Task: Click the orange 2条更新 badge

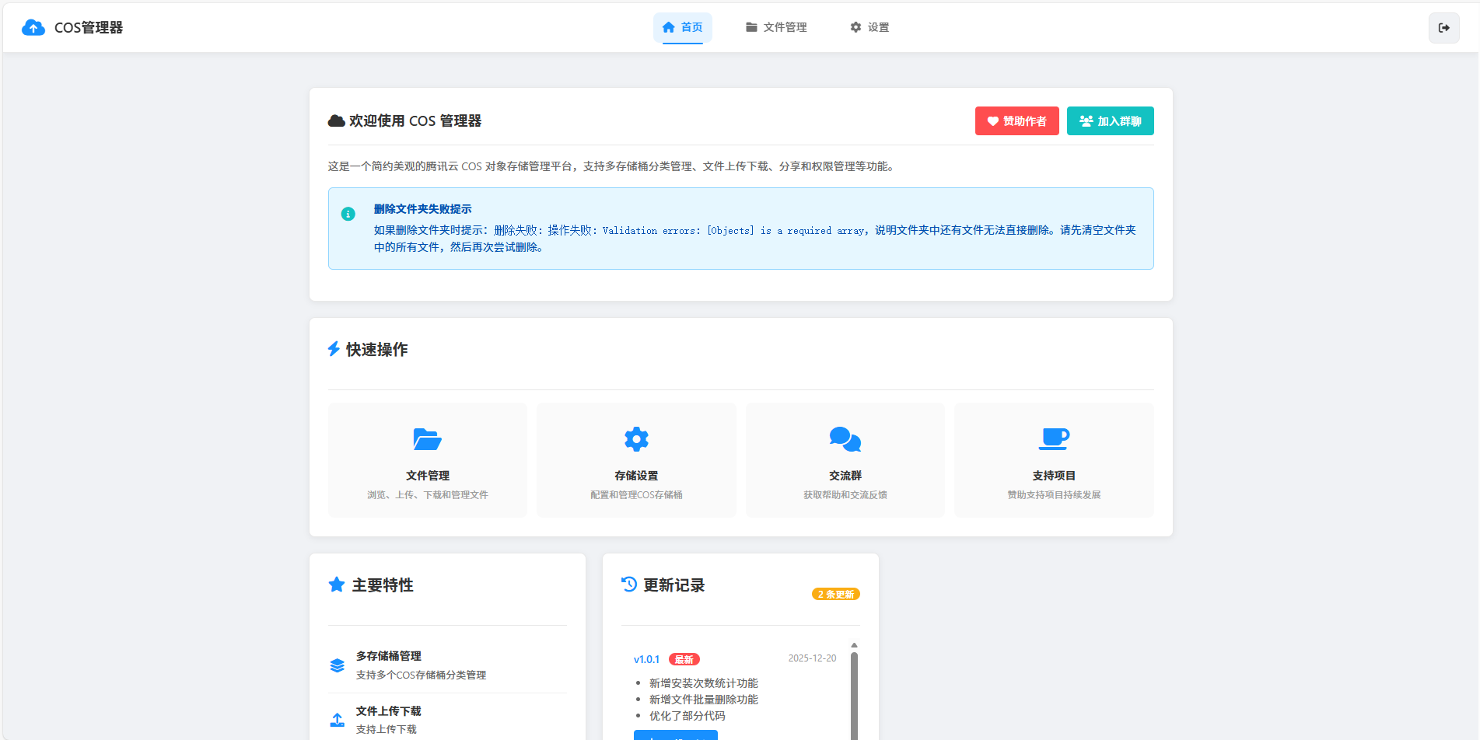Action: tap(835, 594)
